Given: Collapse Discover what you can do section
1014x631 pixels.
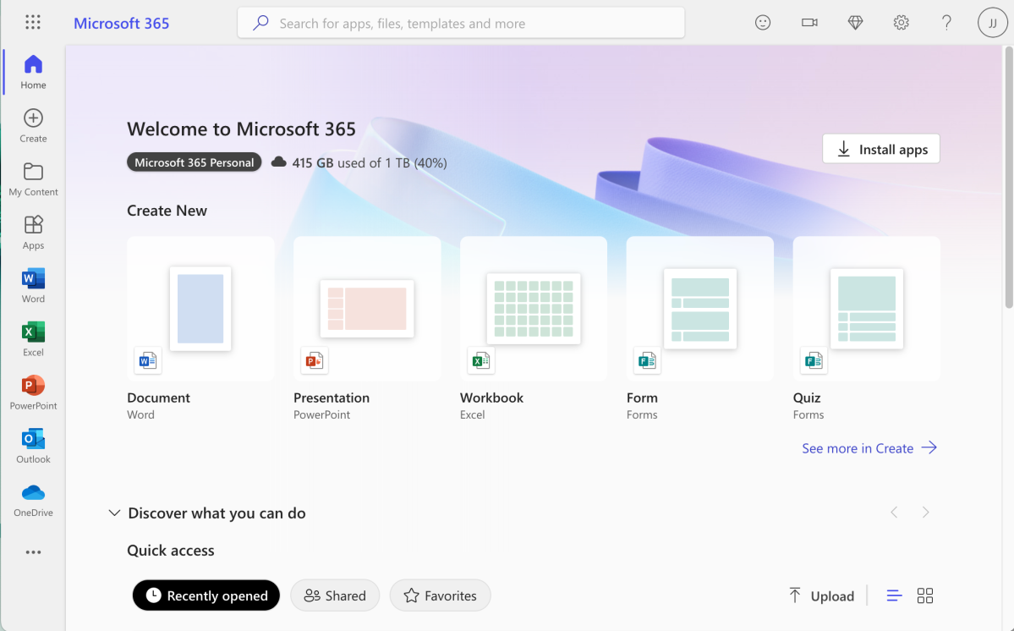Looking at the screenshot, I should pyautogui.click(x=114, y=513).
